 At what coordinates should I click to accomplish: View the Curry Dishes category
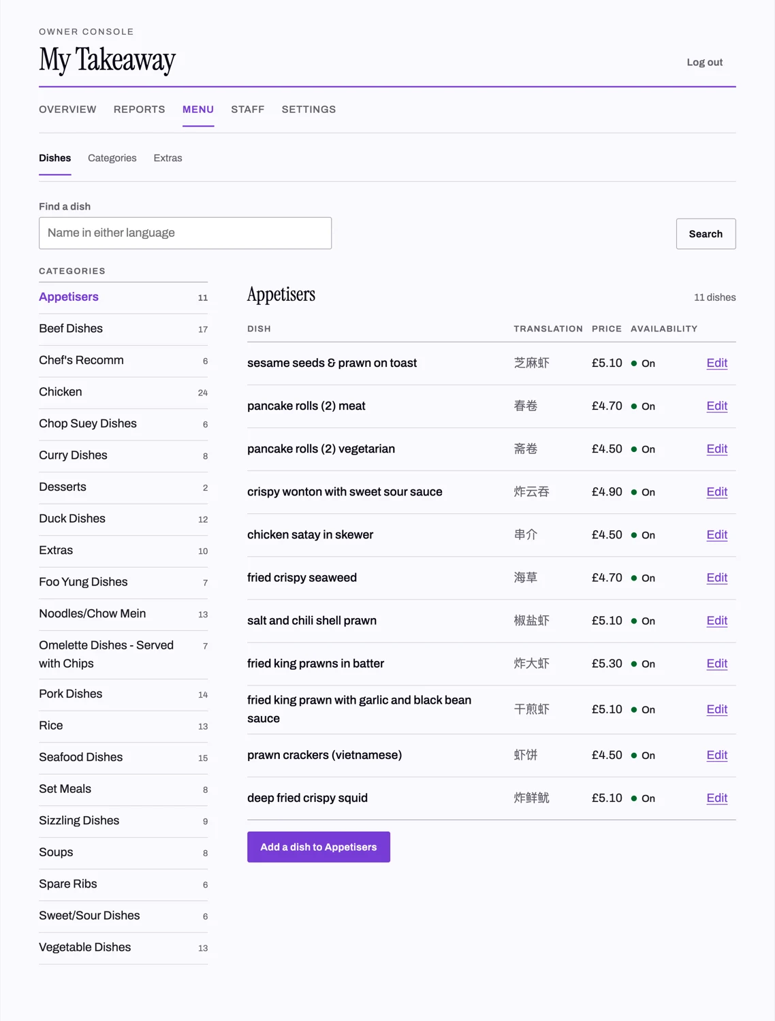pyautogui.click(x=123, y=455)
